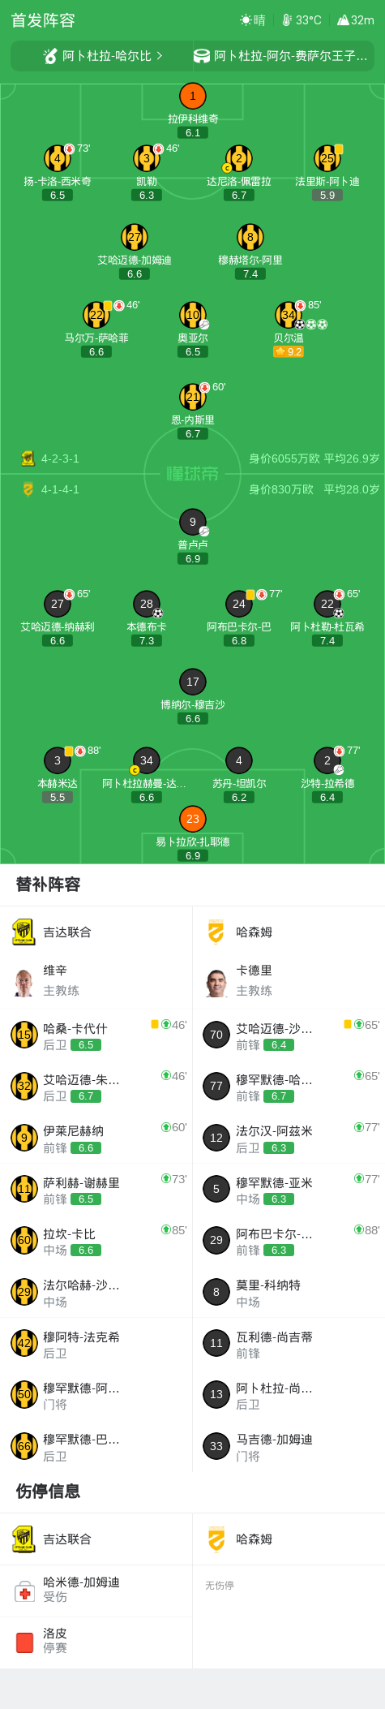The image size is (385, 1709).
Task: Open injured player 哈米德-加姆迪 entry
Action: coord(96,1591)
